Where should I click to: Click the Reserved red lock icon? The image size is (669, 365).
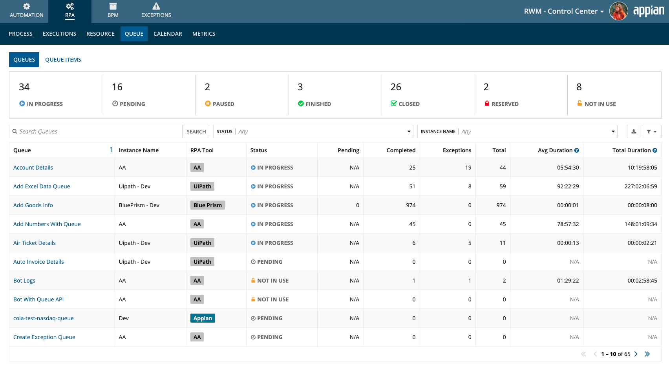(487, 104)
